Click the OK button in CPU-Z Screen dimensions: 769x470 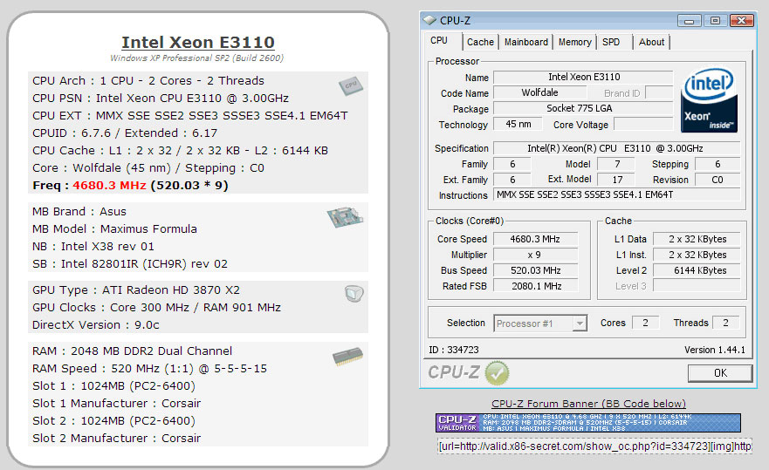(720, 373)
